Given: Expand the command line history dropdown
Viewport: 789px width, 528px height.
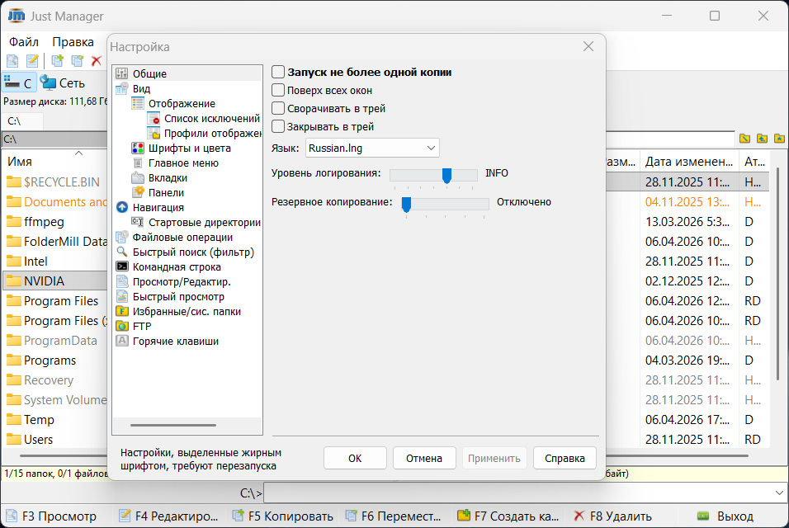Looking at the screenshot, I should click(x=779, y=493).
